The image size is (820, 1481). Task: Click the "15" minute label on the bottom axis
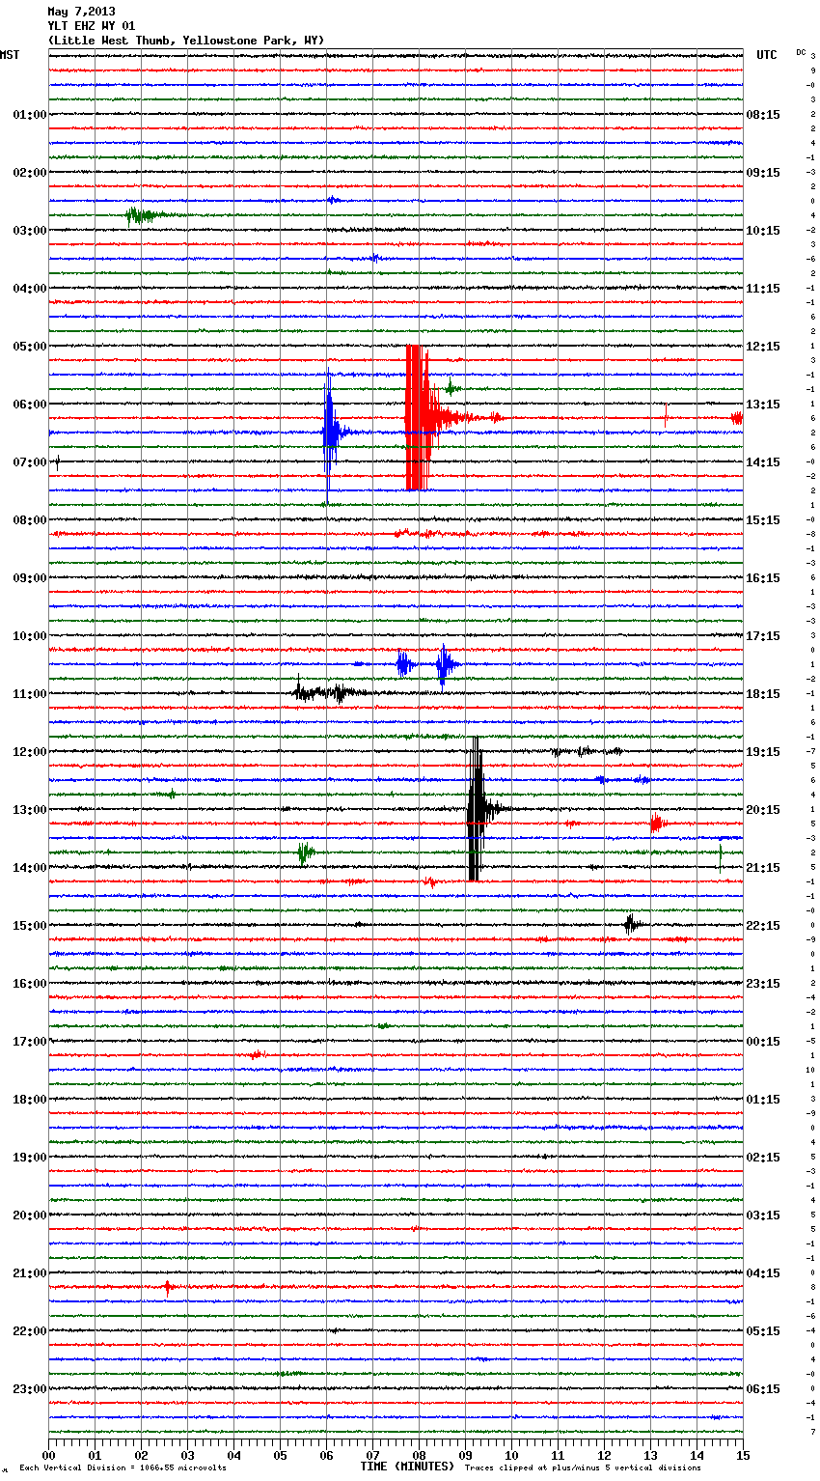point(742,1455)
